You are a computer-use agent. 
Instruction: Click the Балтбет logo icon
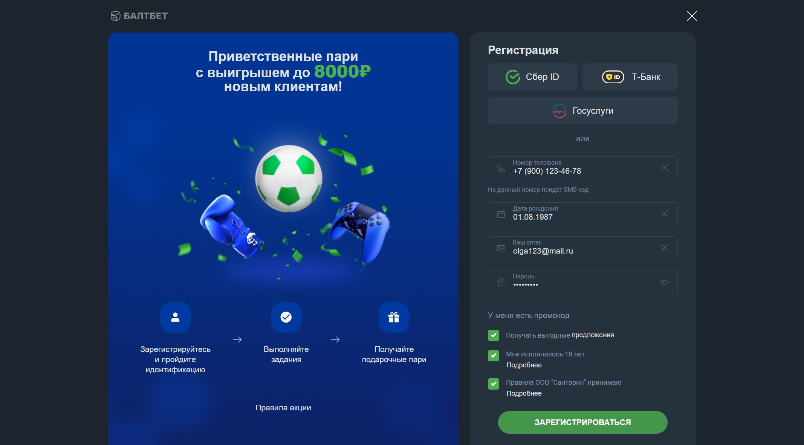click(115, 16)
